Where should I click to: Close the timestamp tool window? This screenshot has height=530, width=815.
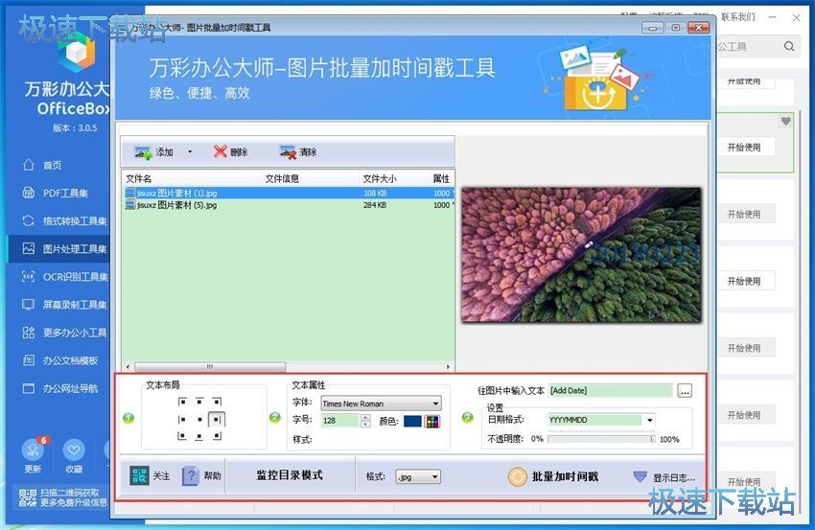coord(699,28)
